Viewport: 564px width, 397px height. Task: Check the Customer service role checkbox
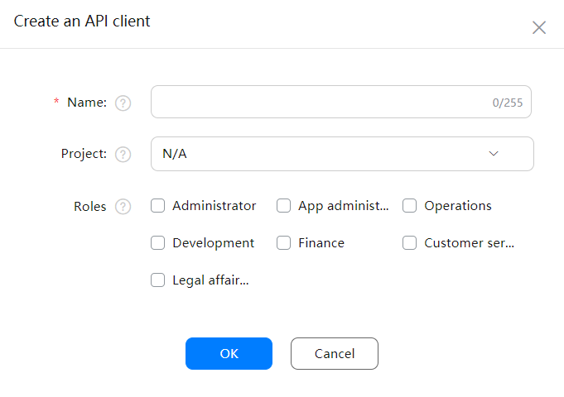410,243
